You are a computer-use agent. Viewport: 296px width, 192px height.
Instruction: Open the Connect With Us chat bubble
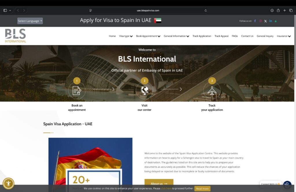270,184
